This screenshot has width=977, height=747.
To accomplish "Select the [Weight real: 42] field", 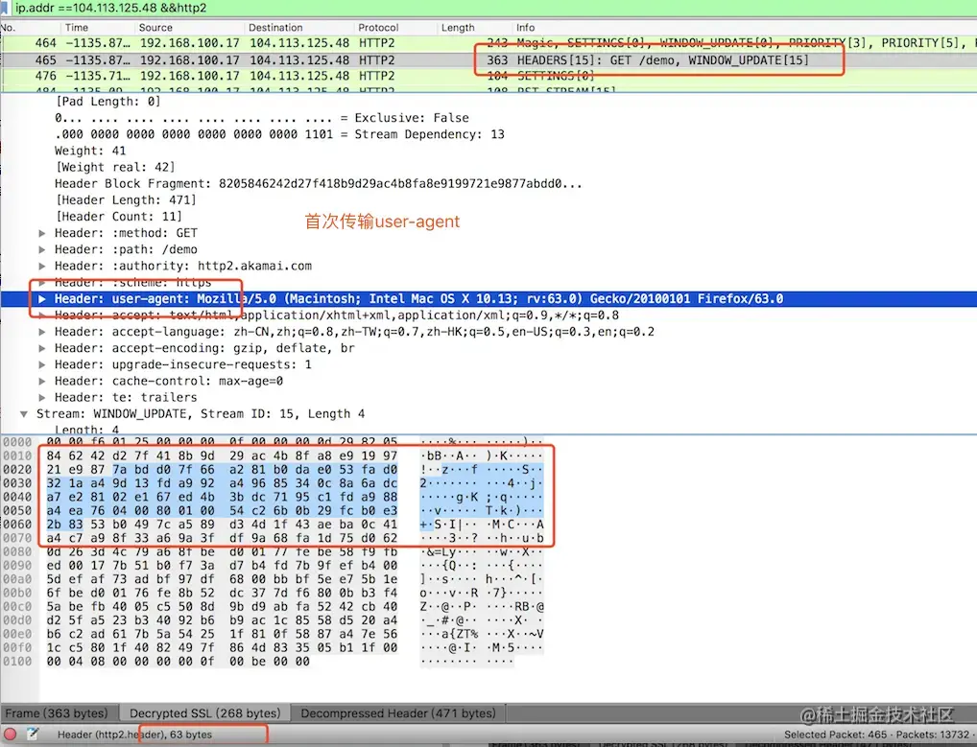I will (115, 167).
